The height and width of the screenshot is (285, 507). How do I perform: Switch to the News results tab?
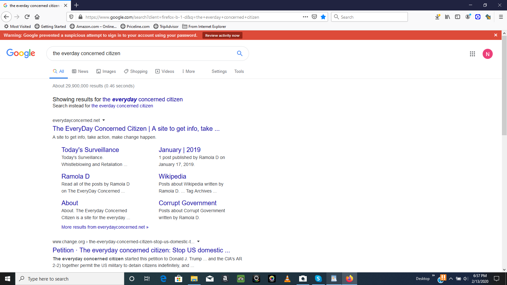tap(80, 72)
